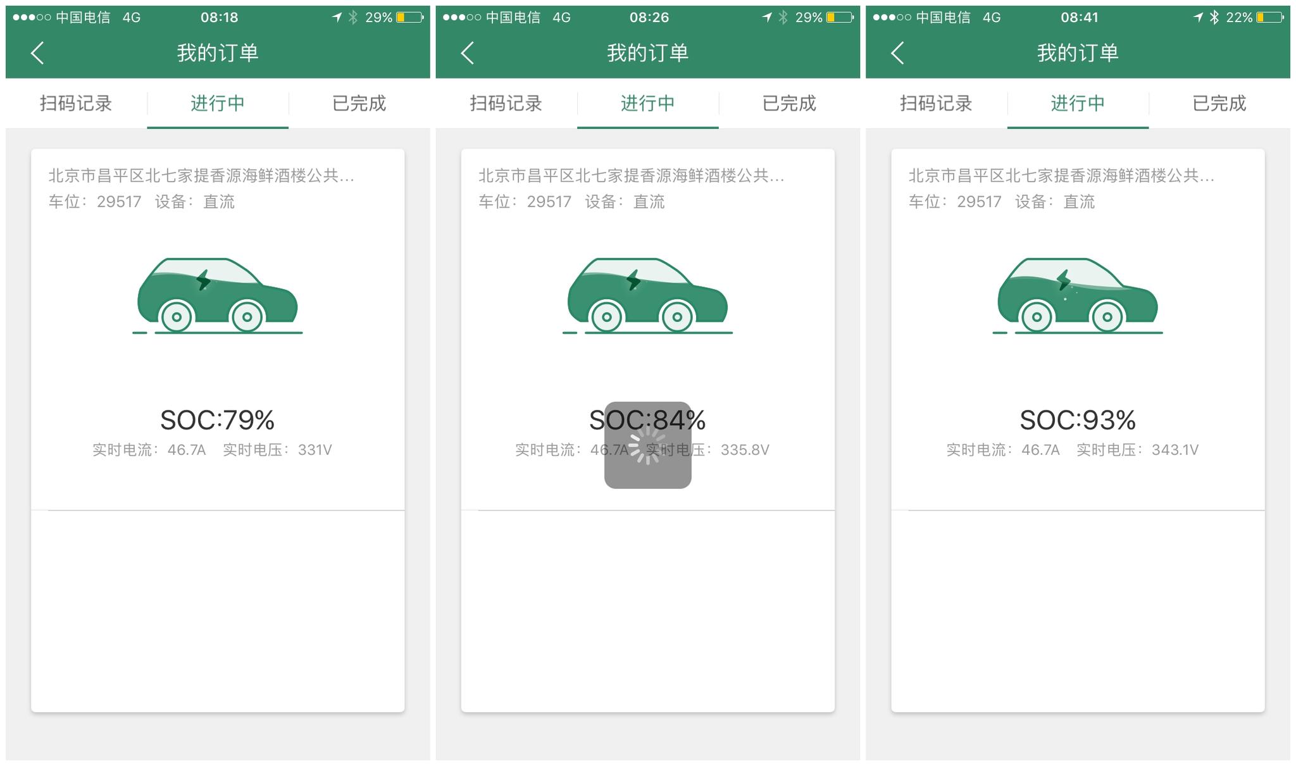The width and height of the screenshot is (1296, 766).
Task: Click SOC 93% charging status card
Action: pyautogui.click(x=1081, y=365)
